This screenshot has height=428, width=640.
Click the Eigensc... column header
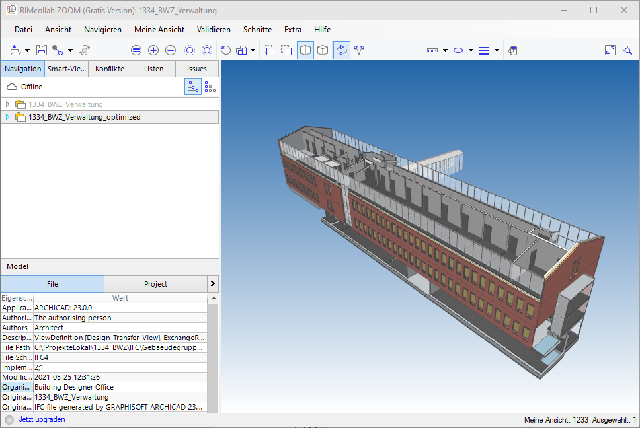pos(17,298)
